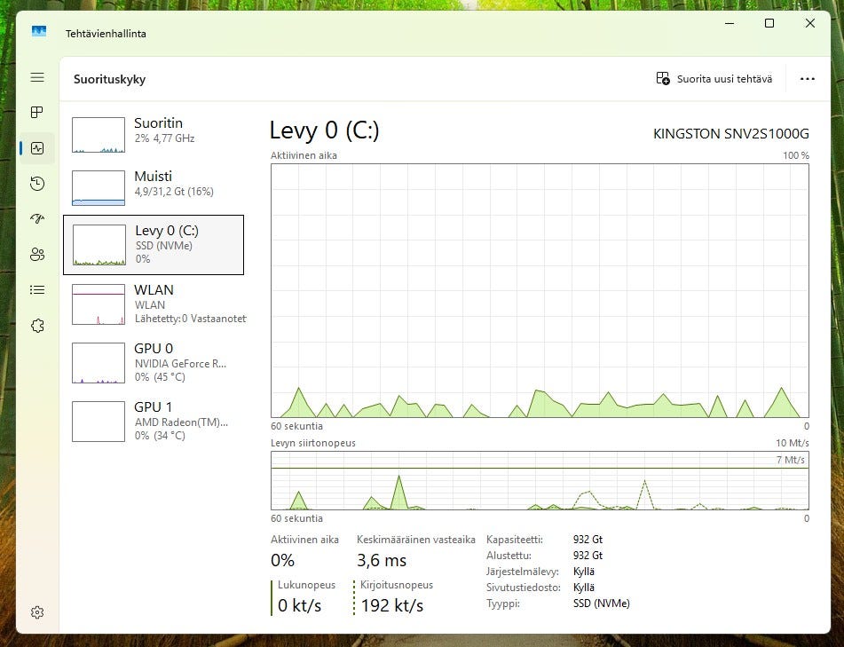Click the Levyn siirtonopeus graph
Viewport: 844px width, 647px height.
[x=540, y=481]
